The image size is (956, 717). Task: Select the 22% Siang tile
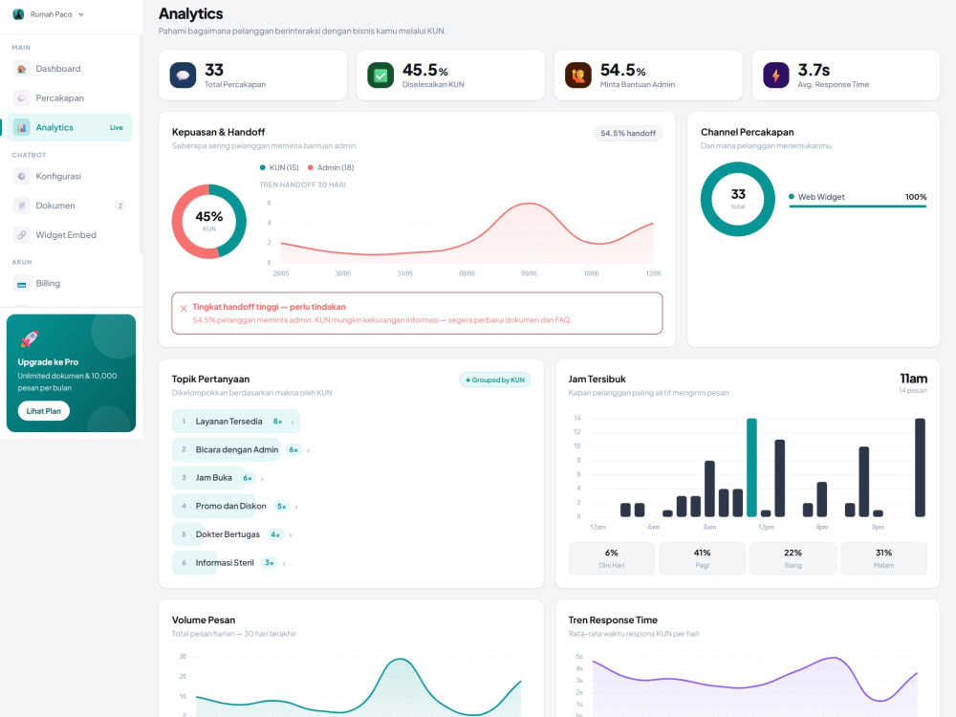(x=793, y=558)
